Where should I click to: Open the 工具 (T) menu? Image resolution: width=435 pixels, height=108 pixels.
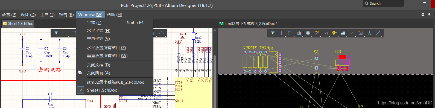[x=47, y=15]
